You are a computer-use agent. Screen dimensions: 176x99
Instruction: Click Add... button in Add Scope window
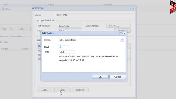tap(45, 90)
